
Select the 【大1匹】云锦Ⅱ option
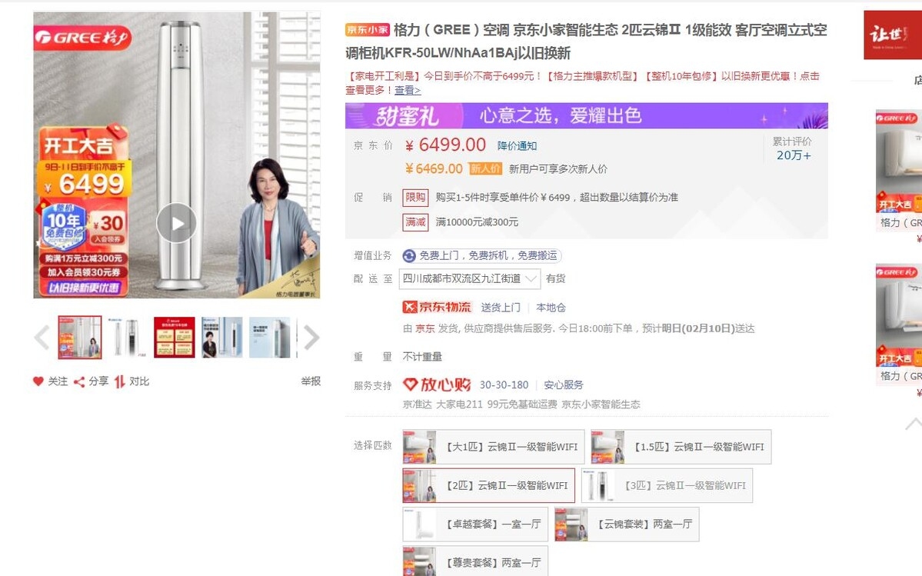[x=494, y=447]
